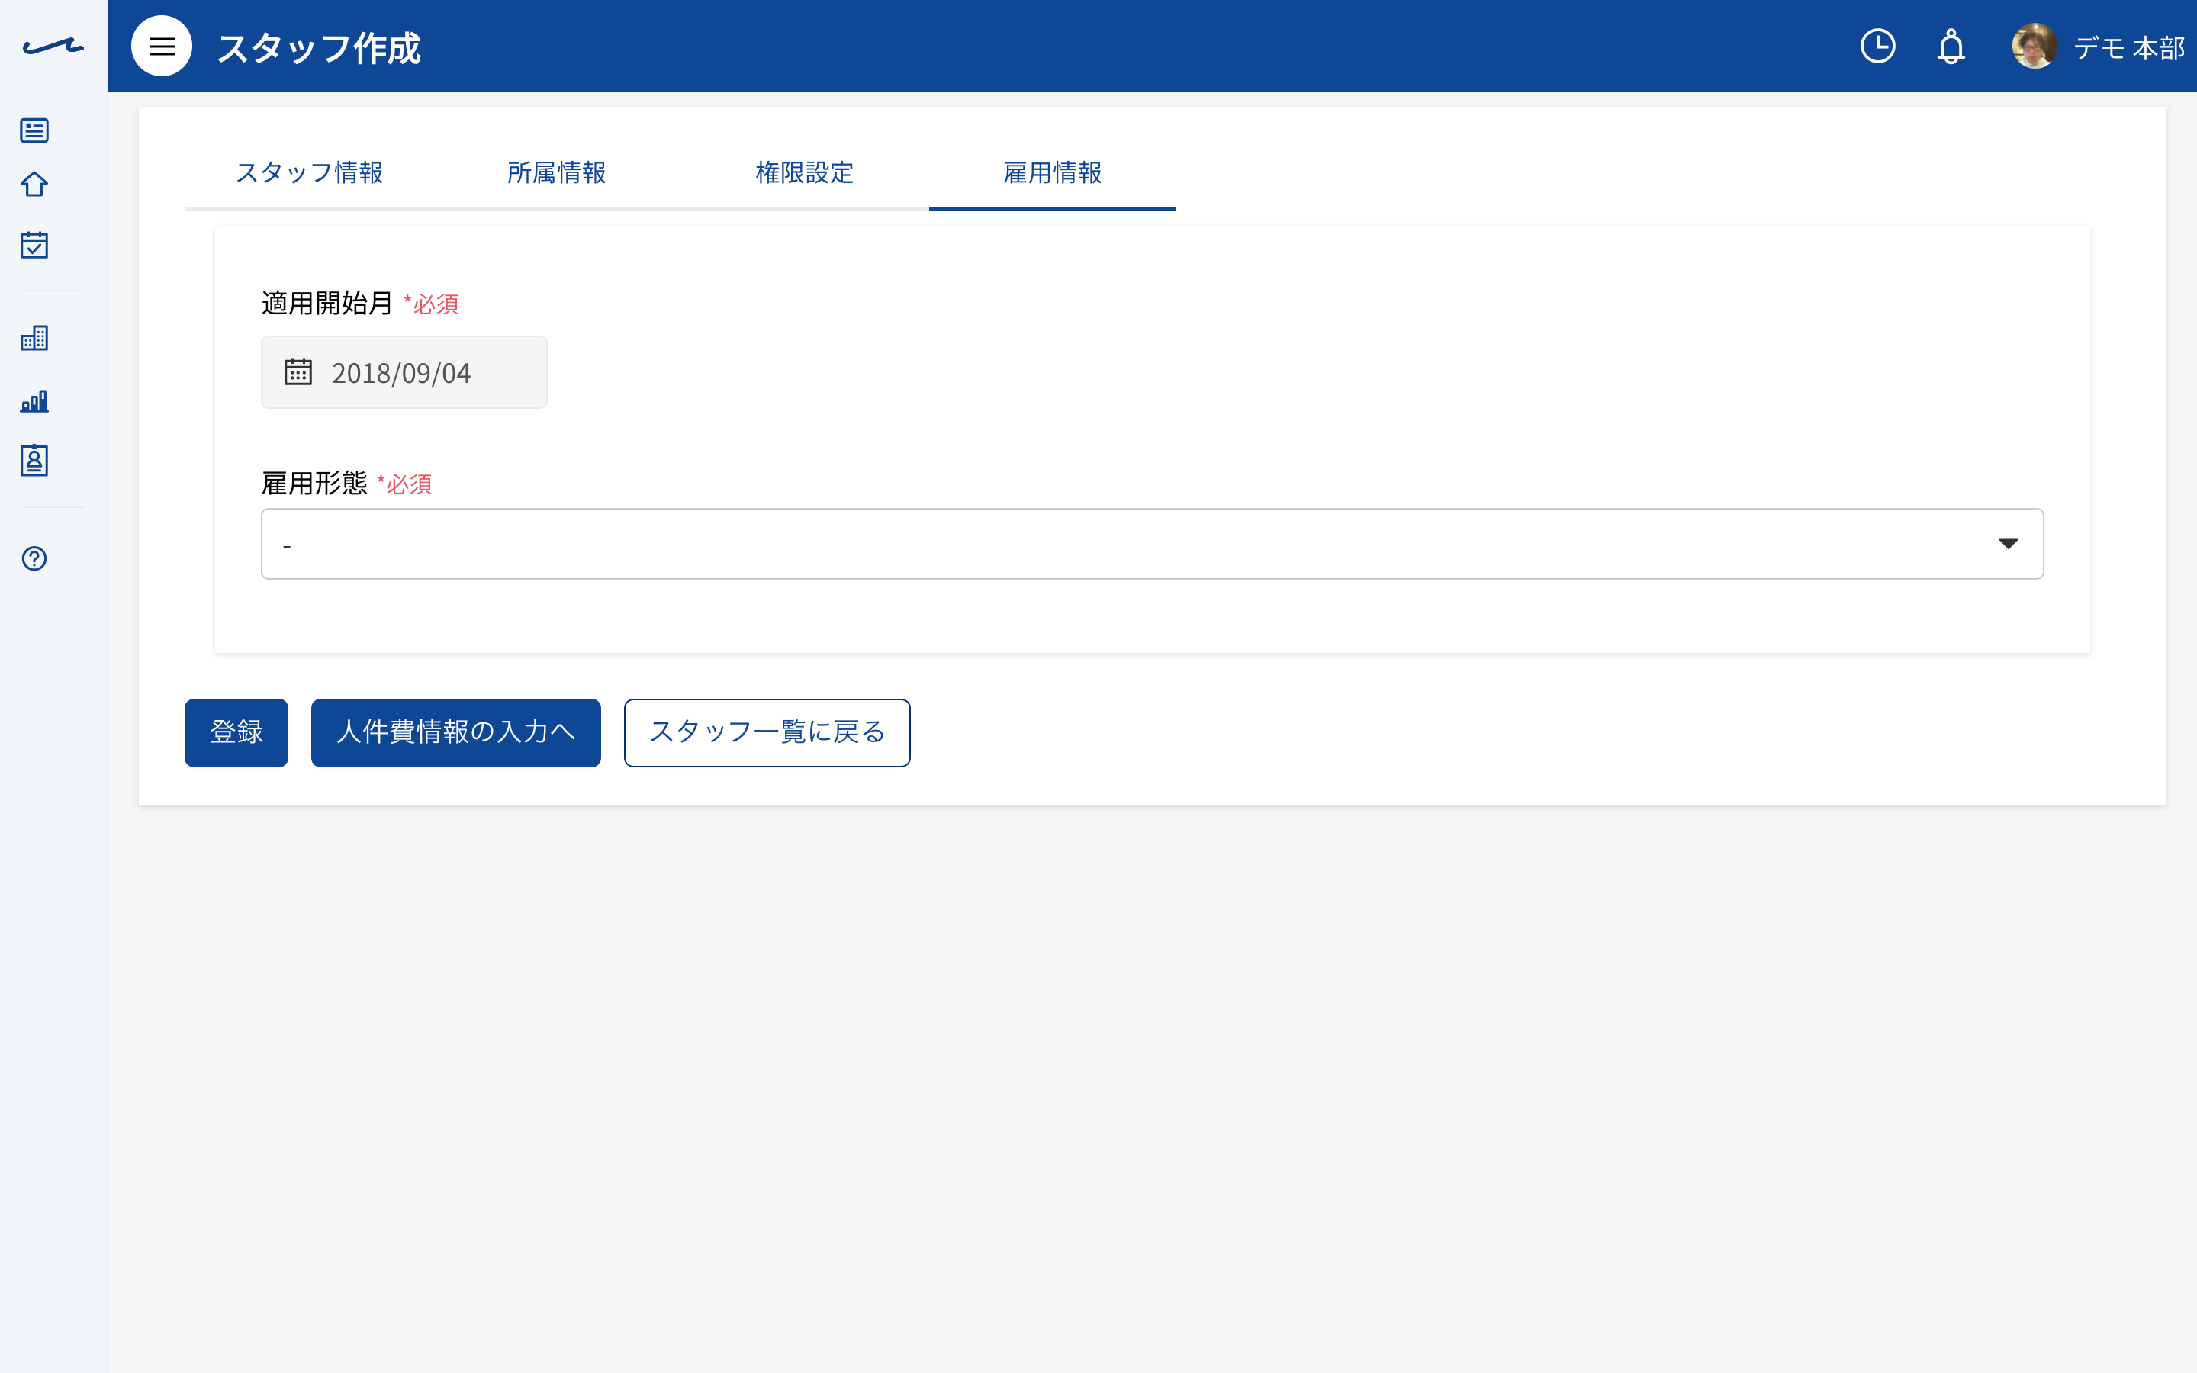
Task: Open notifications bell icon
Action: click(x=1951, y=47)
